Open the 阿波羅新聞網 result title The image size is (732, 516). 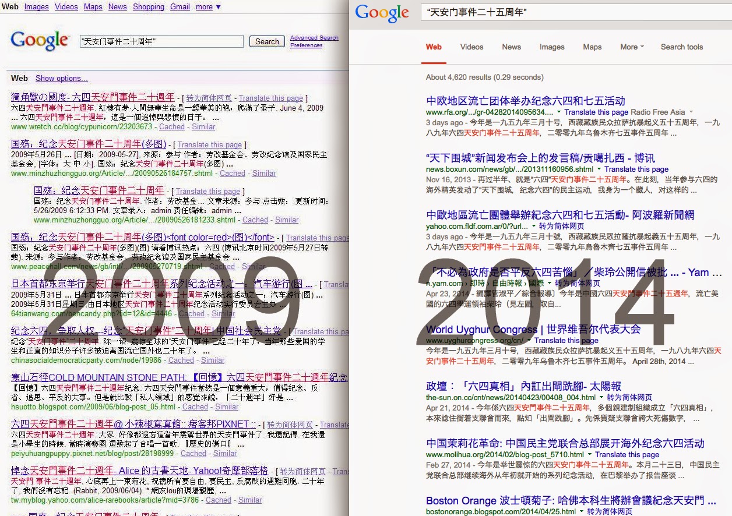[x=560, y=215]
